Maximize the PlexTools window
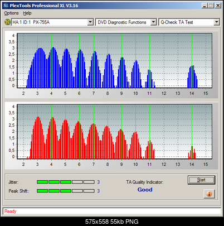Screen dimensions: 224x226 [x=211, y=6]
